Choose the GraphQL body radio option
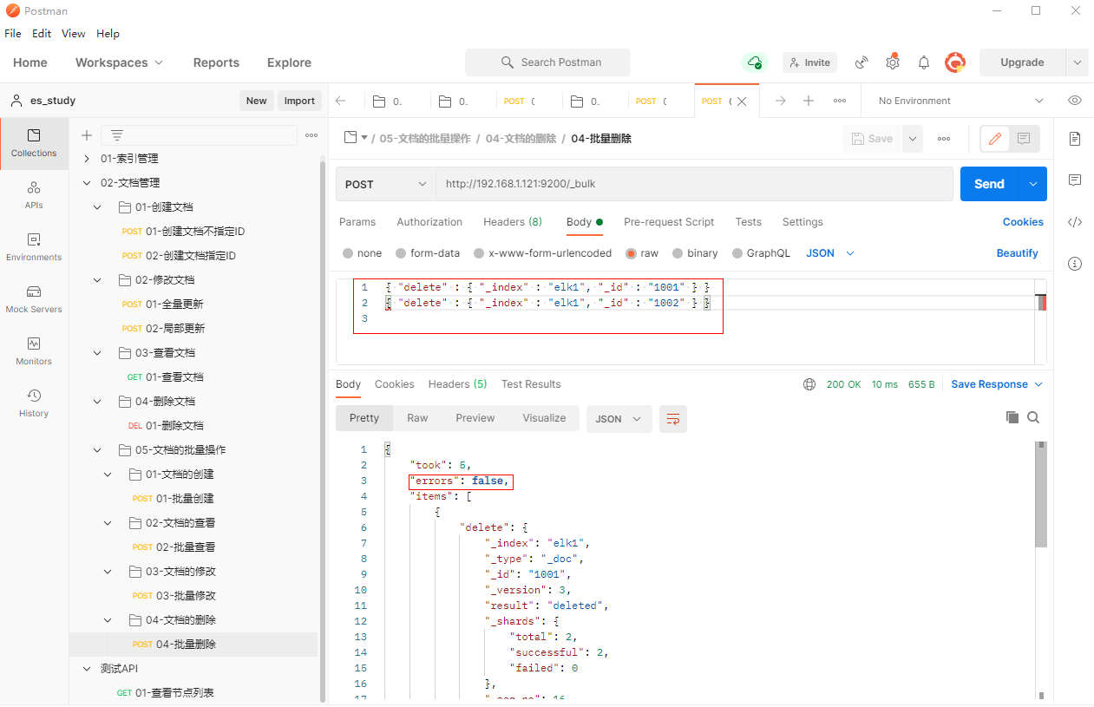The width and height of the screenshot is (1094, 707). [737, 253]
